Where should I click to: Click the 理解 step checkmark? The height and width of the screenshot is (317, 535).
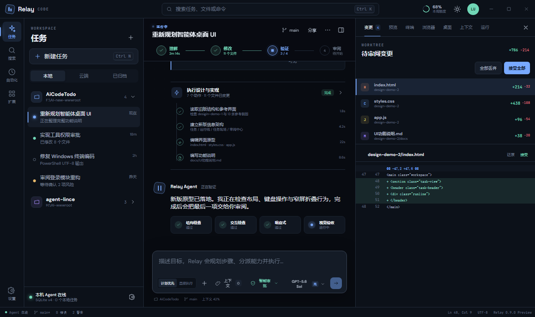coord(161,50)
